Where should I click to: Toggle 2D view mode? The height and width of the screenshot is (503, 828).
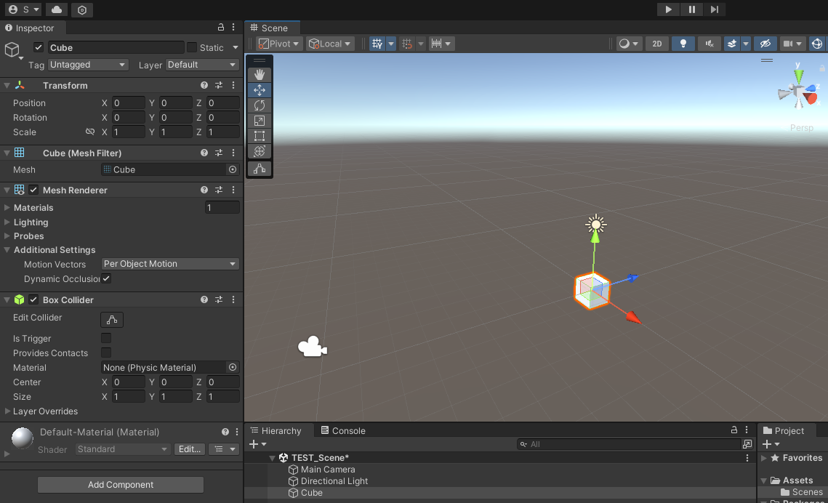click(x=657, y=44)
